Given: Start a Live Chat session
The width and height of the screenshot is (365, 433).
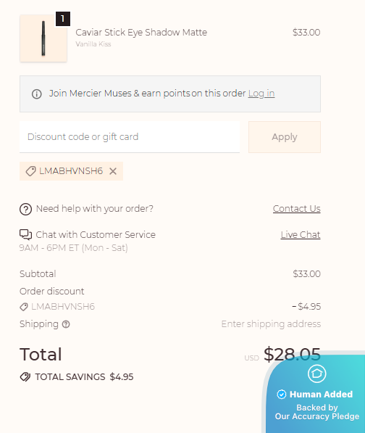Looking at the screenshot, I should point(301,235).
